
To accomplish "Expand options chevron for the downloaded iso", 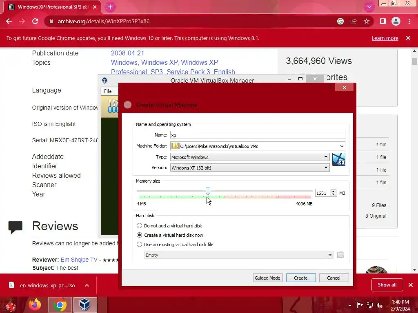I will [x=87, y=285].
